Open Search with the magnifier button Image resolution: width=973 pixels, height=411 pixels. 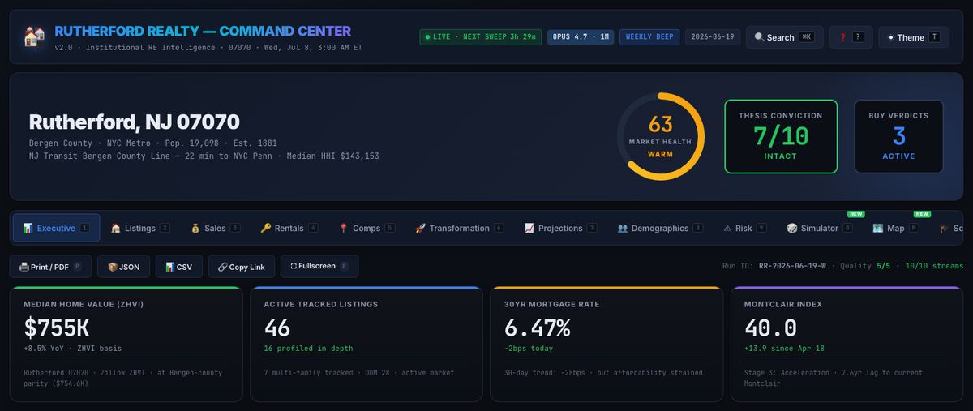tap(784, 37)
